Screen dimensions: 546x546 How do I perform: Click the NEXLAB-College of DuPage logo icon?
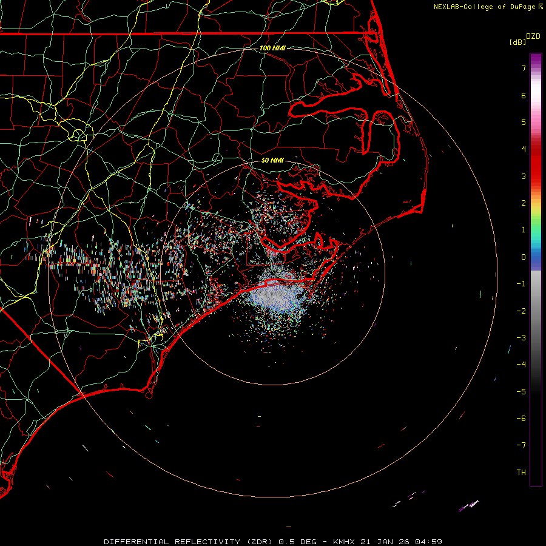pos(540,7)
